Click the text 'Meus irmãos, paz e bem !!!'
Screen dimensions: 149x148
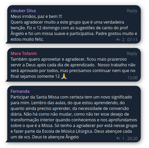tap(36, 17)
